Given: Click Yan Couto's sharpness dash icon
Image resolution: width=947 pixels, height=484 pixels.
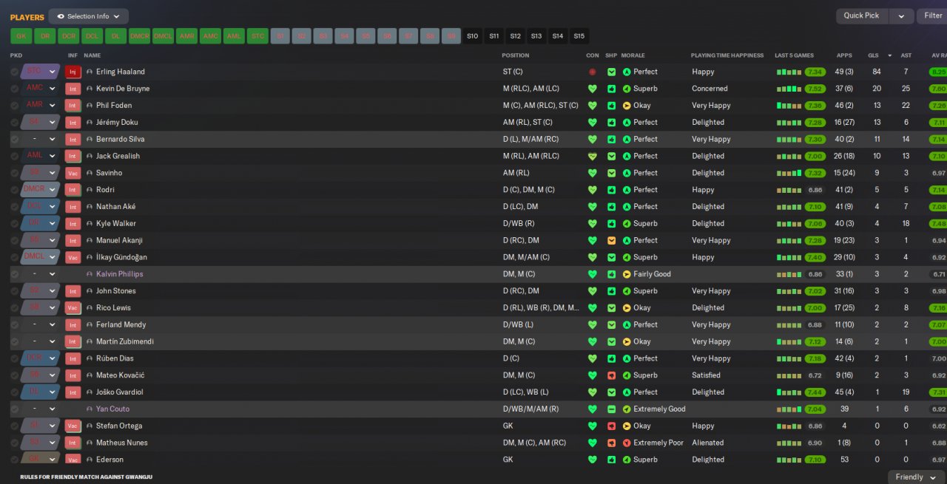Looking at the screenshot, I should [x=611, y=409].
